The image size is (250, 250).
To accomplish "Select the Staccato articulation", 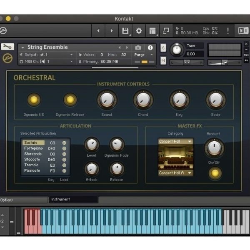I will pos(32,160).
